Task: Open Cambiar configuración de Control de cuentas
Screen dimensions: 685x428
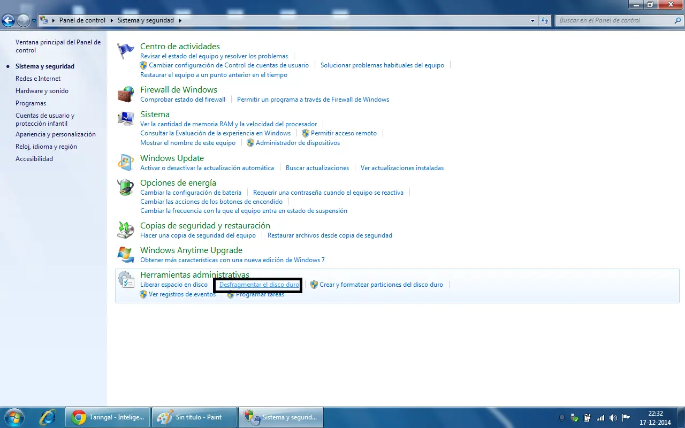Action: [x=229, y=65]
